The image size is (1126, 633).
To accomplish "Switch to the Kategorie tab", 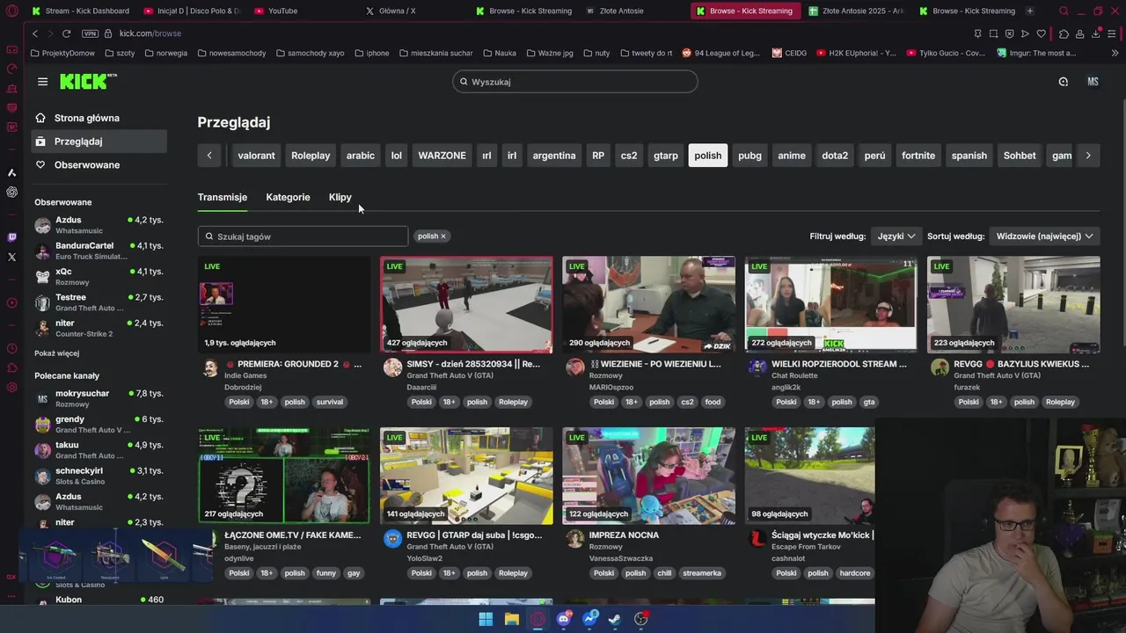I will coord(288,197).
